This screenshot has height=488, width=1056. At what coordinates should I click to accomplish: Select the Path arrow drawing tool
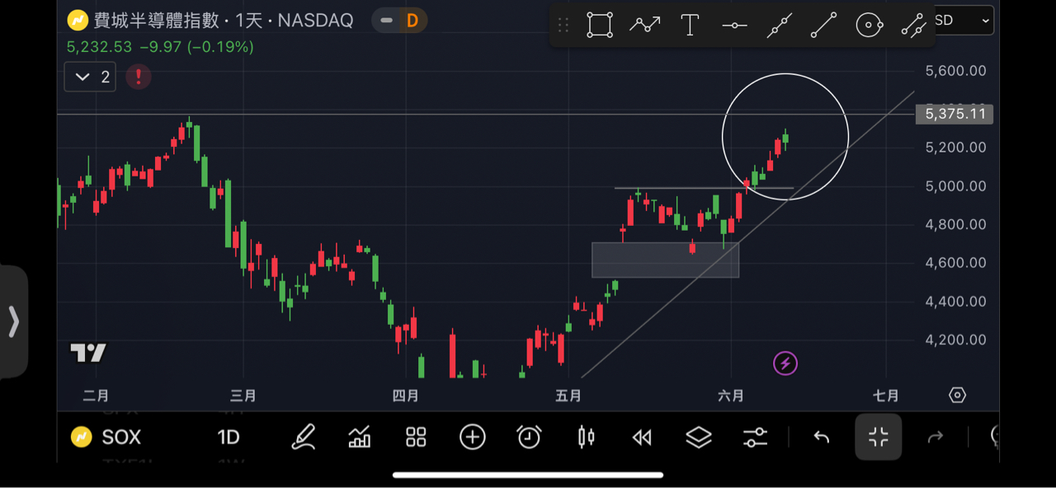644,25
